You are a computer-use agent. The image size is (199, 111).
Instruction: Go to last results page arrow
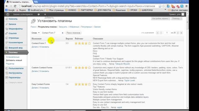pos(181,33)
